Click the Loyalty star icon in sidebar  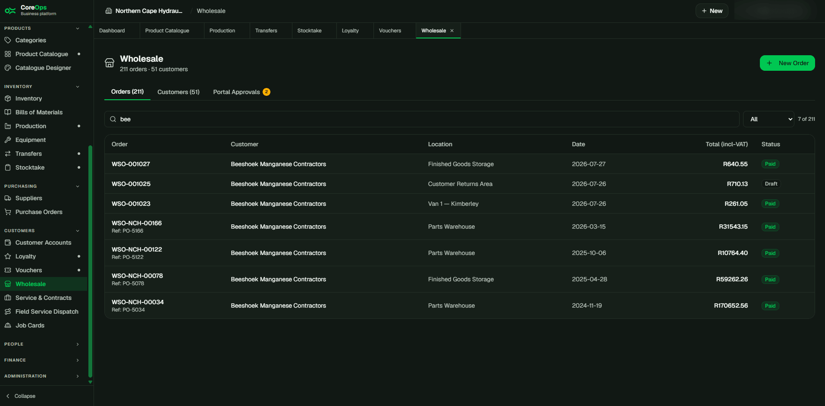click(x=8, y=256)
